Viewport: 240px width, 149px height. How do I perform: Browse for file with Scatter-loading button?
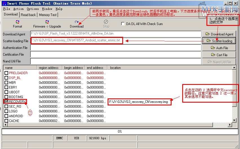[x=219, y=41]
